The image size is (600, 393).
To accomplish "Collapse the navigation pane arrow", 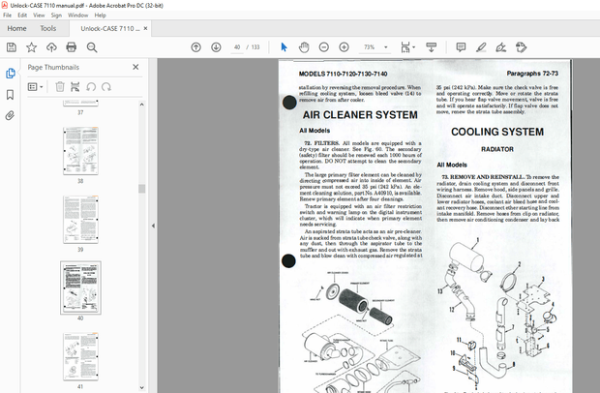I will [153, 226].
